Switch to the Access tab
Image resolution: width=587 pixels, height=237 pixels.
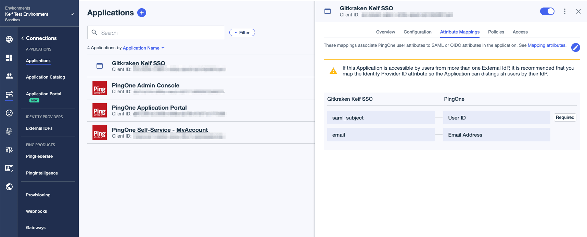point(520,32)
